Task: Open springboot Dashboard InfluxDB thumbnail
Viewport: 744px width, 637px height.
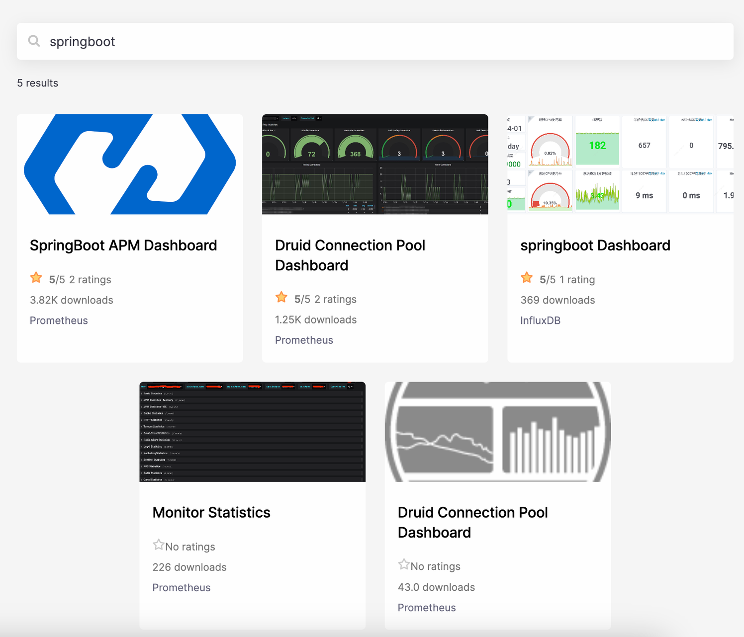Action: pos(620,164)
